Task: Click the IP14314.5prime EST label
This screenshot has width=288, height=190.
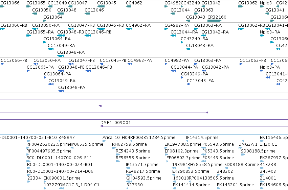Action: coord(202,138)
